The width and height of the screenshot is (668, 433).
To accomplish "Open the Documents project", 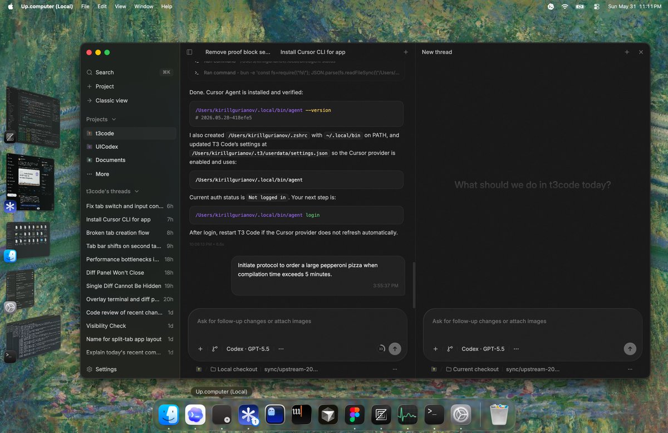I will [x=129, y=160].
